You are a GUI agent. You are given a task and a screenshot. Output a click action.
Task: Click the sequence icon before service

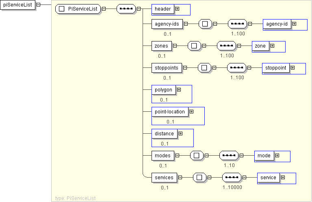[x=232, y=177]
